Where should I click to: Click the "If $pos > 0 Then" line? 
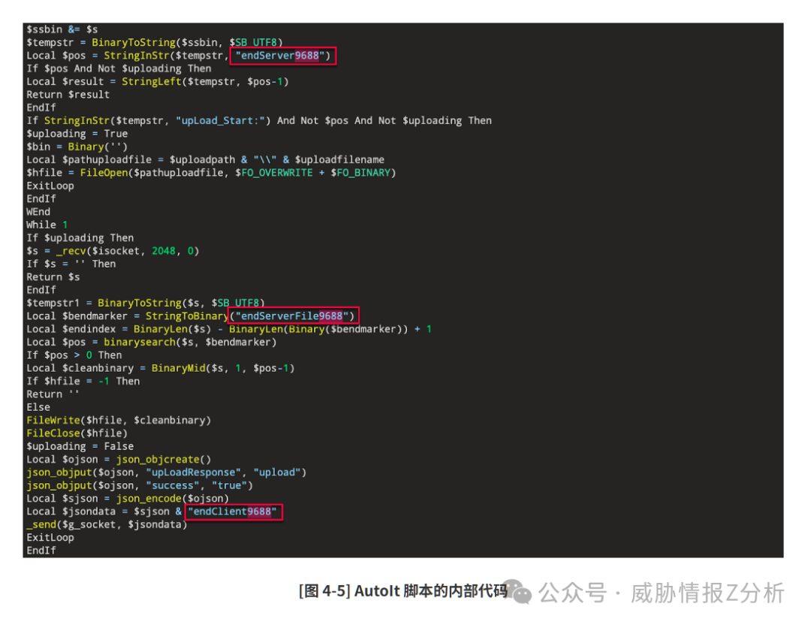(74, 355)
